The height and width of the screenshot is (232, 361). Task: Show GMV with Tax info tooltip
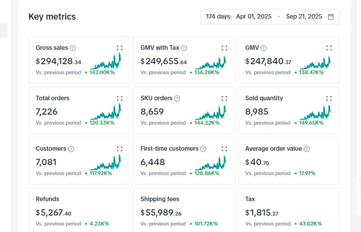click(x=184, y=48)
